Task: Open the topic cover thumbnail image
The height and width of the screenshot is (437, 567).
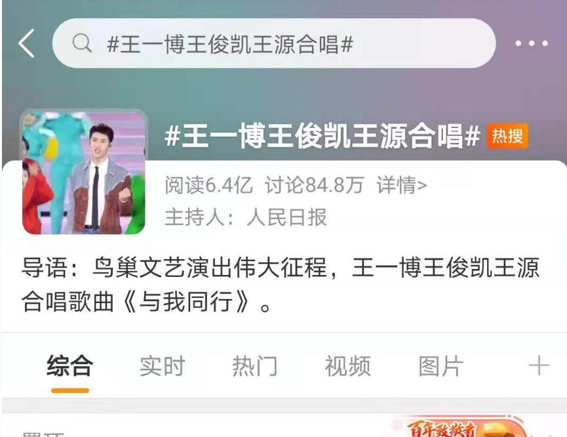Action: (84, 173)
